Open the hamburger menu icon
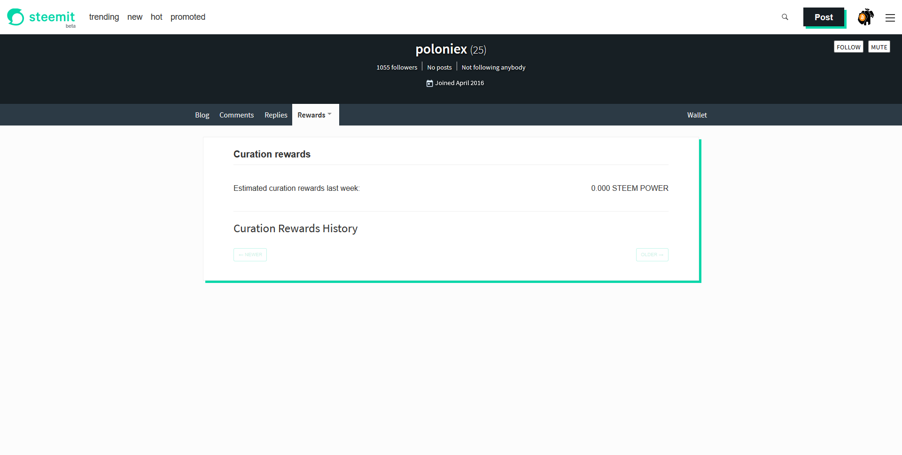This screenshot has width=902, height=455. [x=890, y=18]
